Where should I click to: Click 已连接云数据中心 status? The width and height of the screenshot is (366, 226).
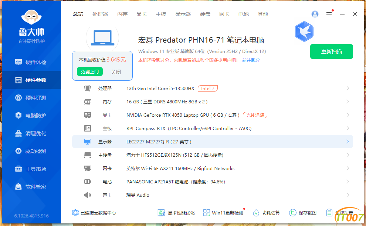click(94, 213)
